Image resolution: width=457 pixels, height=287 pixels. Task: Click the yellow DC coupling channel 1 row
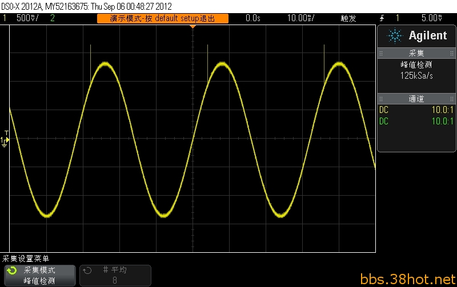pos(416,110)
